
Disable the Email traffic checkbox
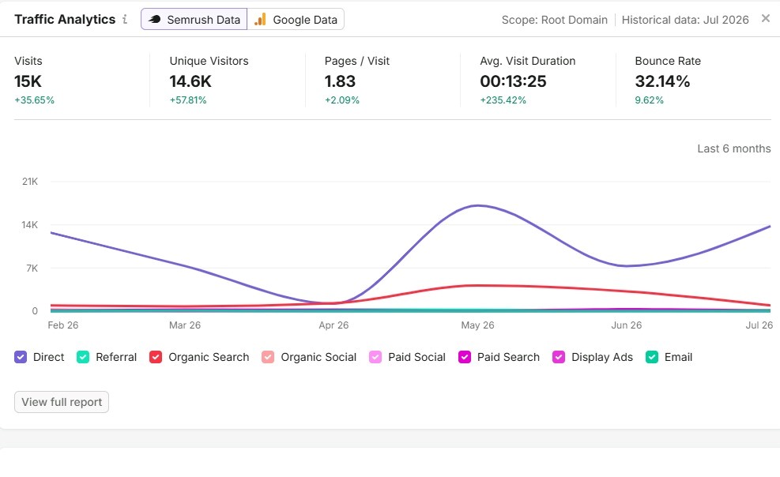652,357
